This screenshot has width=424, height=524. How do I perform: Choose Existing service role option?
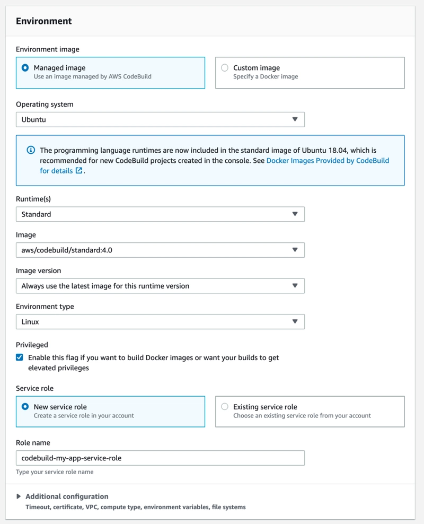(225, 407)
